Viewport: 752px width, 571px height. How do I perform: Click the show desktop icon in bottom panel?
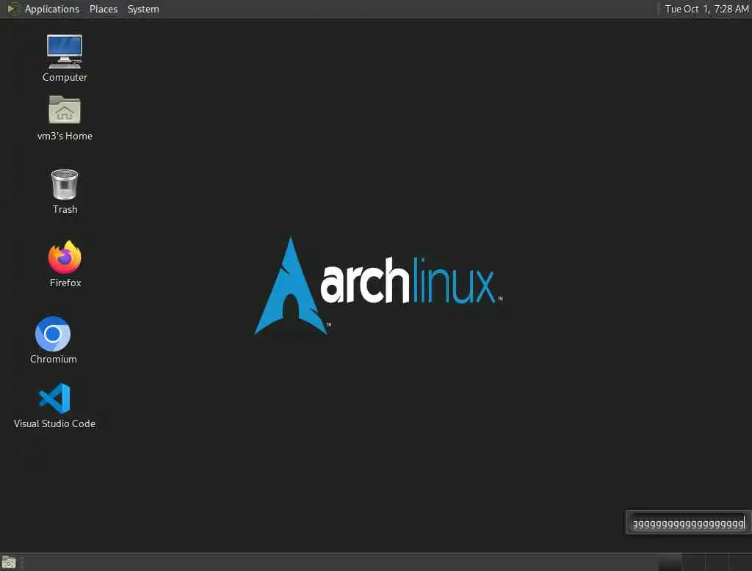pyautogui.click(x=9, y=562)
